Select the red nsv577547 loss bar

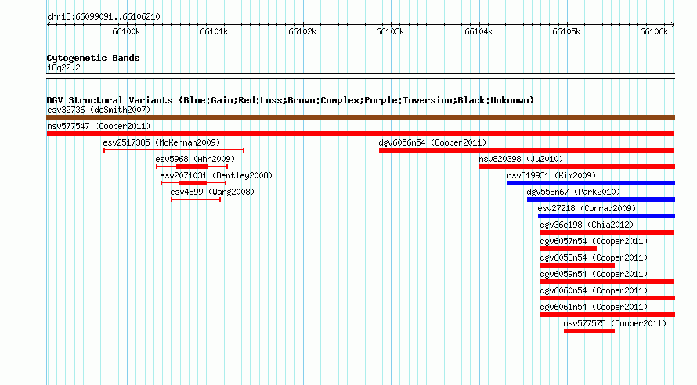tap(360, 134)
